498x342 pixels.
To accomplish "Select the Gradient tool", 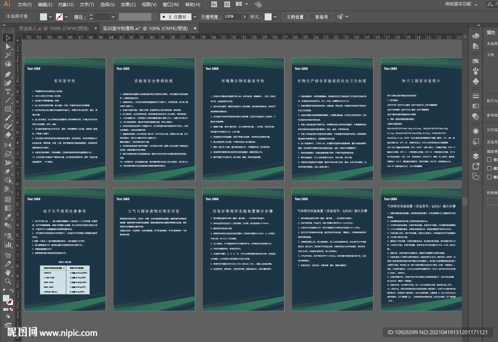I will tap(8, 208).
